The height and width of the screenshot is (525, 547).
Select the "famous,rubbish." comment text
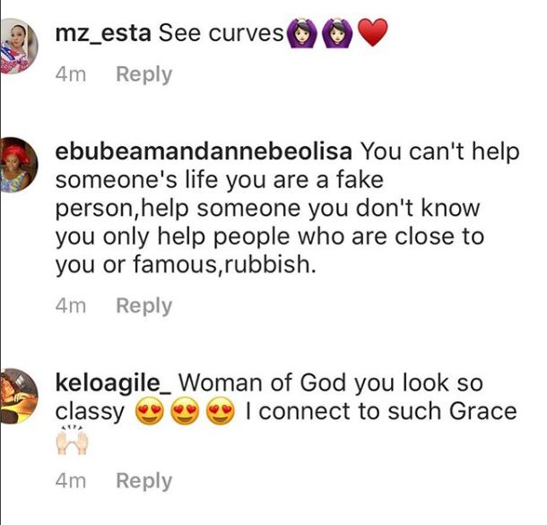[x=225, y=264]
